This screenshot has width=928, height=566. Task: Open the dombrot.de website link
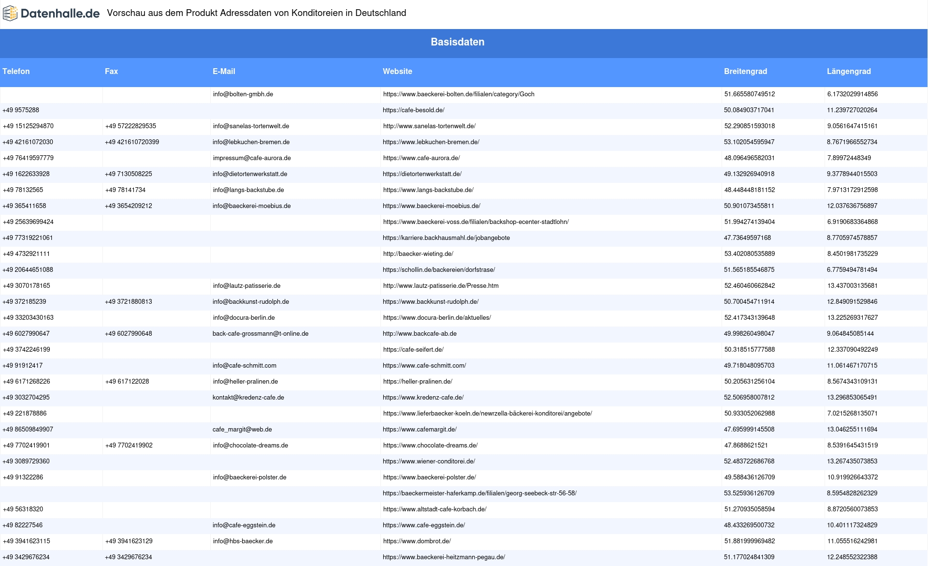(417, 541)
